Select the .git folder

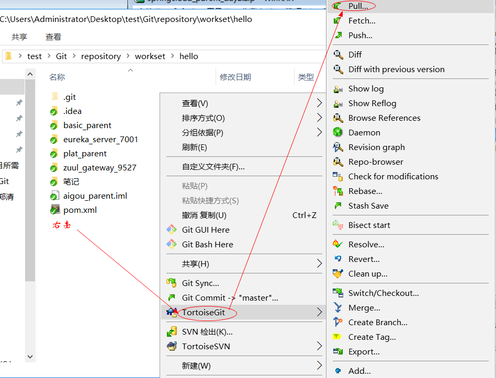63,97
